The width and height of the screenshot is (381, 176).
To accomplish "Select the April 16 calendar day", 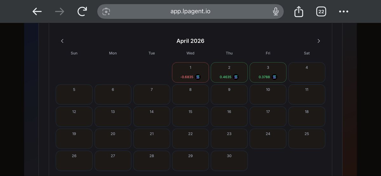I will [229, 117].
